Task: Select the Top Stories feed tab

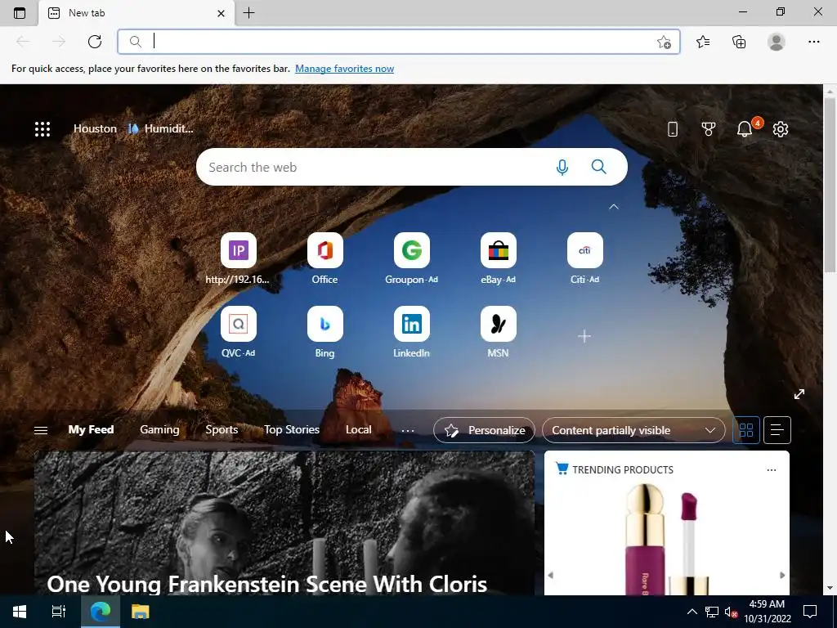Action: coord(292,429)
